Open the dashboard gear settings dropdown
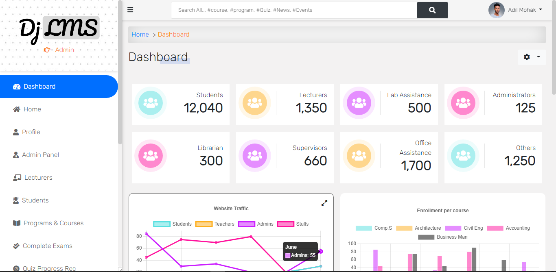 click(532, 57)
